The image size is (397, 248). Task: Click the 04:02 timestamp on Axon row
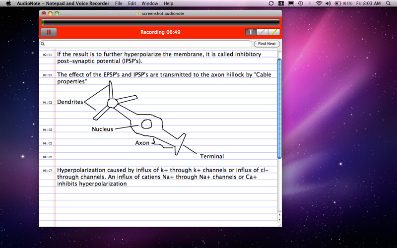(47, 143)
